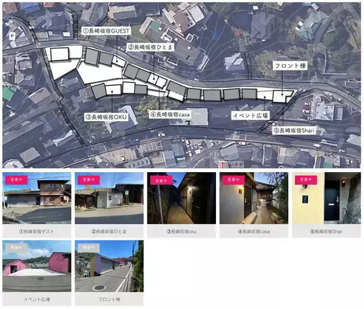Click the 営業中 badge on ③長崎坂宿oku photo
Screen dimensions: 364x309
(160, 181)
